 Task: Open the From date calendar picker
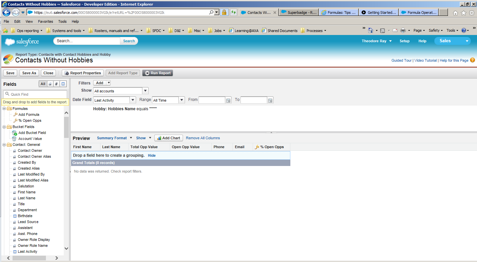(228, 100)
